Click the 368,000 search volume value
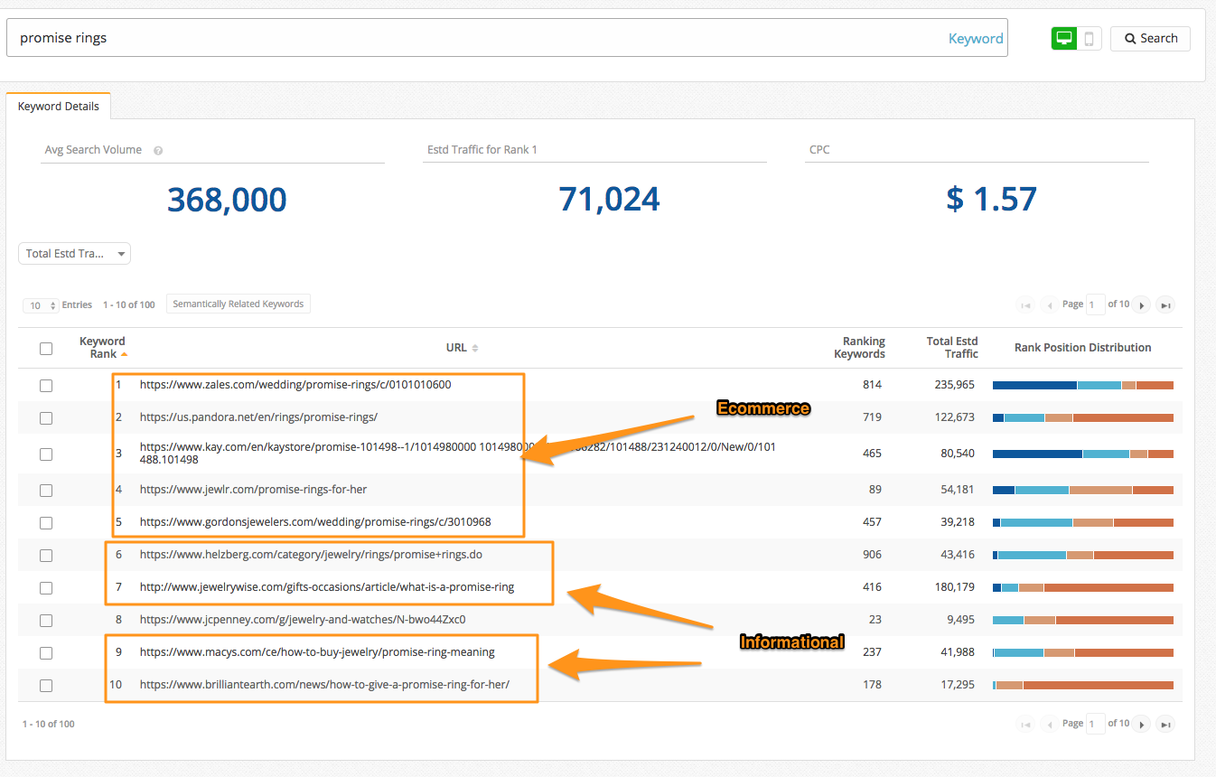The width and height of the screenshot is (1216, 777). [227, 200]
